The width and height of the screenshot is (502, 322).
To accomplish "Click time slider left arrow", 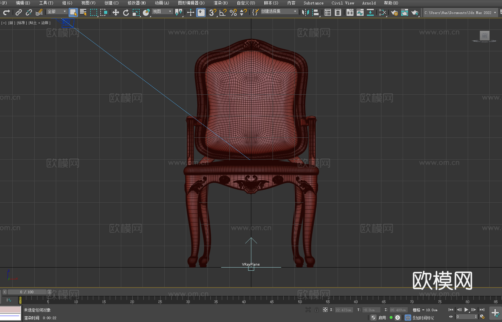I will click(4, 292).
